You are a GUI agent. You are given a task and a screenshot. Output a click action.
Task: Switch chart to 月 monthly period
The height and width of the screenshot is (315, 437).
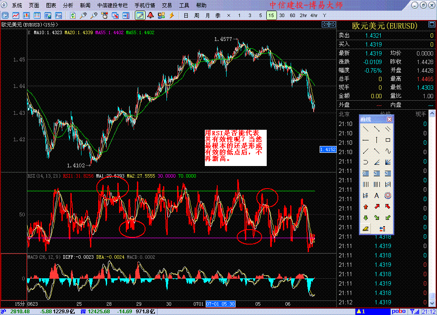(207, 16)
